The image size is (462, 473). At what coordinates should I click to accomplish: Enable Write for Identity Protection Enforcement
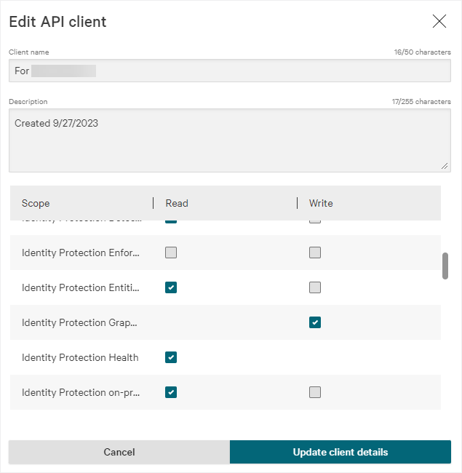315,253
